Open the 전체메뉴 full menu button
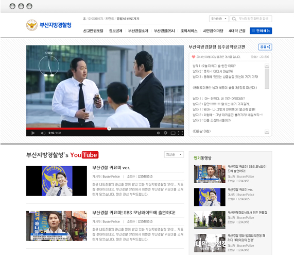Screen dimensions: 294x255 pyautogui.click(x=261, y=31)
